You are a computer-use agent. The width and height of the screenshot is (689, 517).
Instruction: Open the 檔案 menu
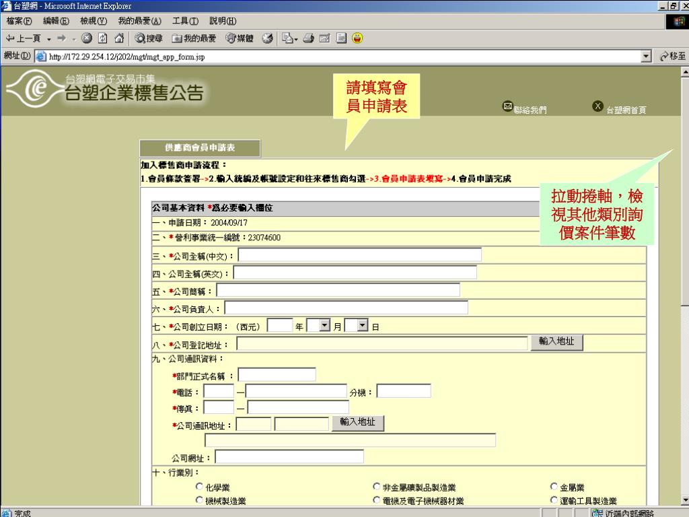pyautogui.click(x=19, y=21)
